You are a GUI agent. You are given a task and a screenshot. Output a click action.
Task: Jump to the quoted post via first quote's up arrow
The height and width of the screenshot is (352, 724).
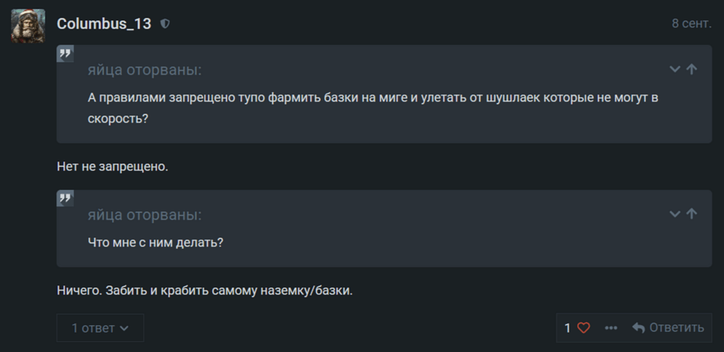(x=691, y=70)
